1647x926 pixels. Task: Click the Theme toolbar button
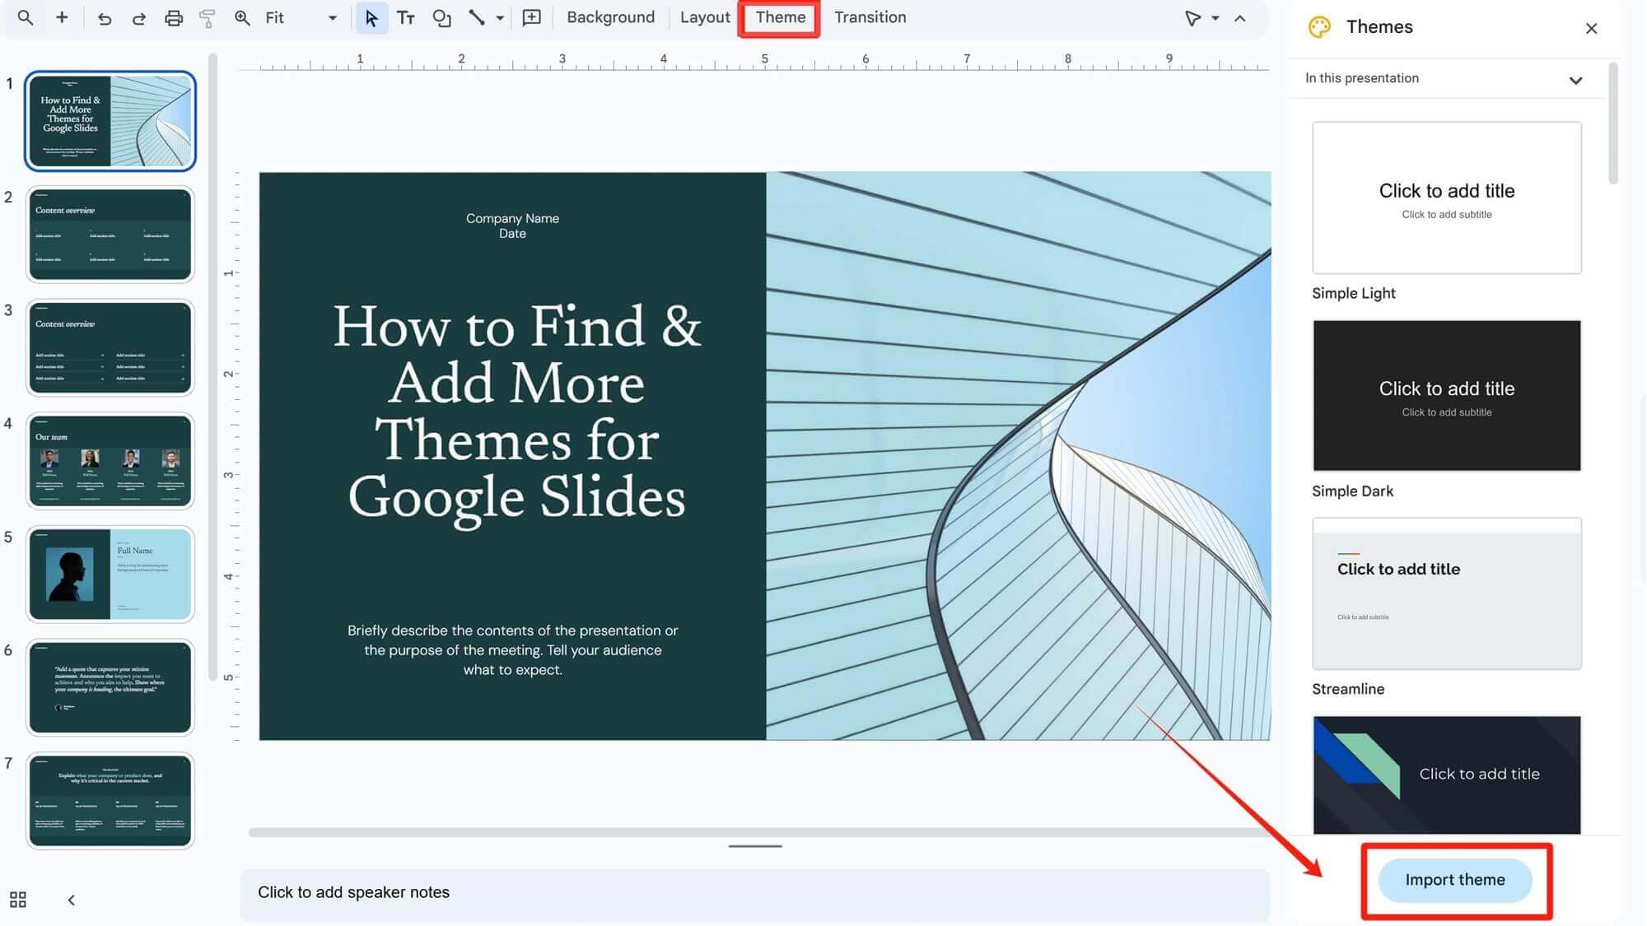point(781,17)
